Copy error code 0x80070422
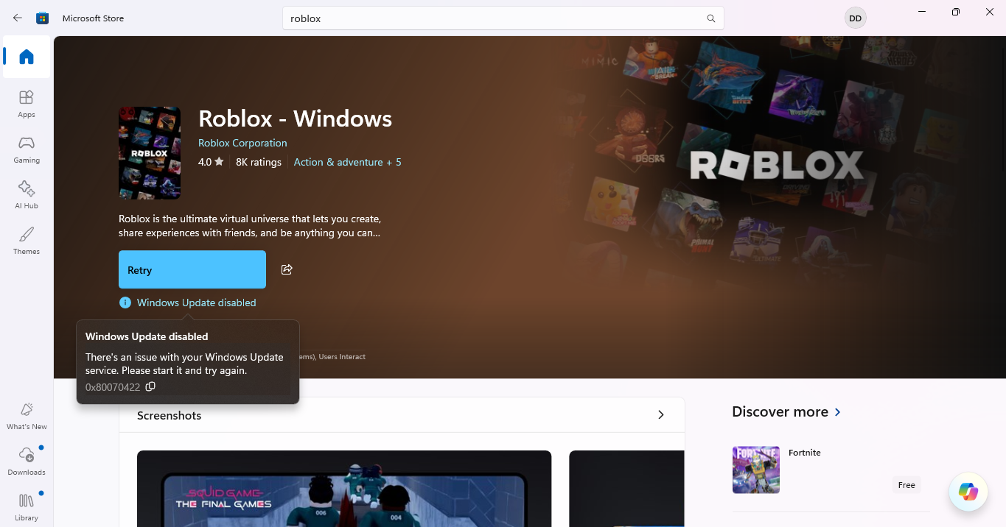The image size is (1006, 527). tap(150, 386)
